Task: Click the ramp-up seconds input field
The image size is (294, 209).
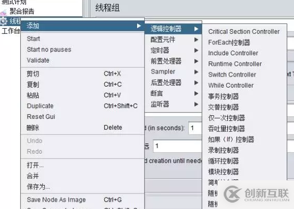Action: click(195, 128)
